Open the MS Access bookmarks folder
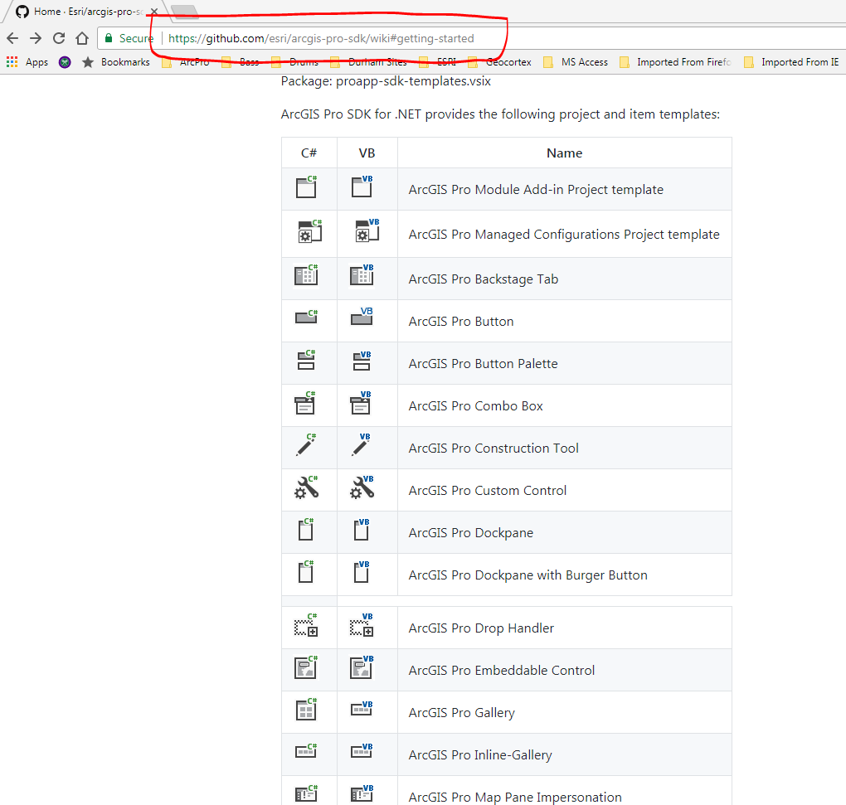 click(x=576, y=62)
